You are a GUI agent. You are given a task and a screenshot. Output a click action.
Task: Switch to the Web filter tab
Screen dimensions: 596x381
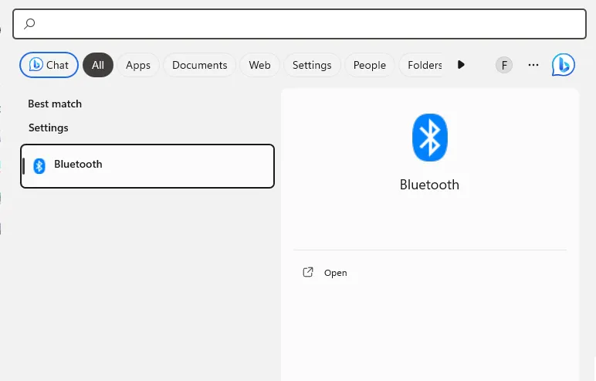[x=259, y=65]
